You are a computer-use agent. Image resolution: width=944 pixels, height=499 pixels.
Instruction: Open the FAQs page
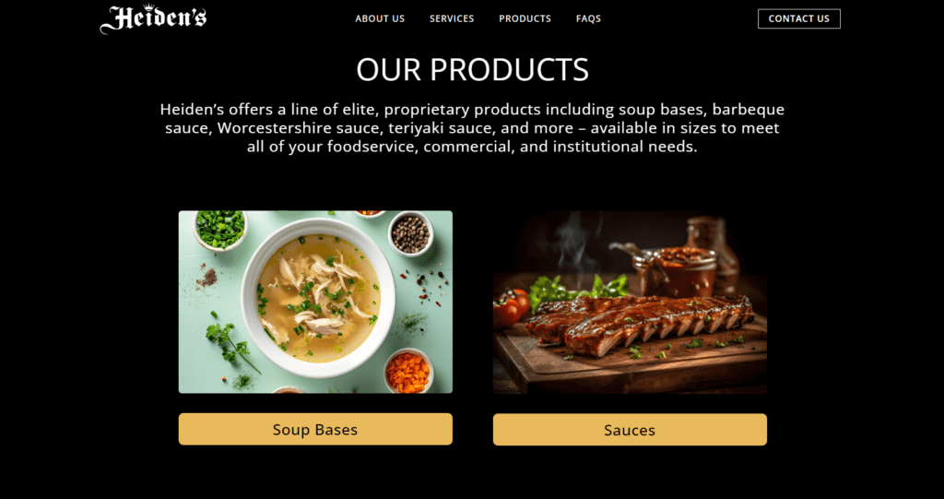(x=588, y=18)
